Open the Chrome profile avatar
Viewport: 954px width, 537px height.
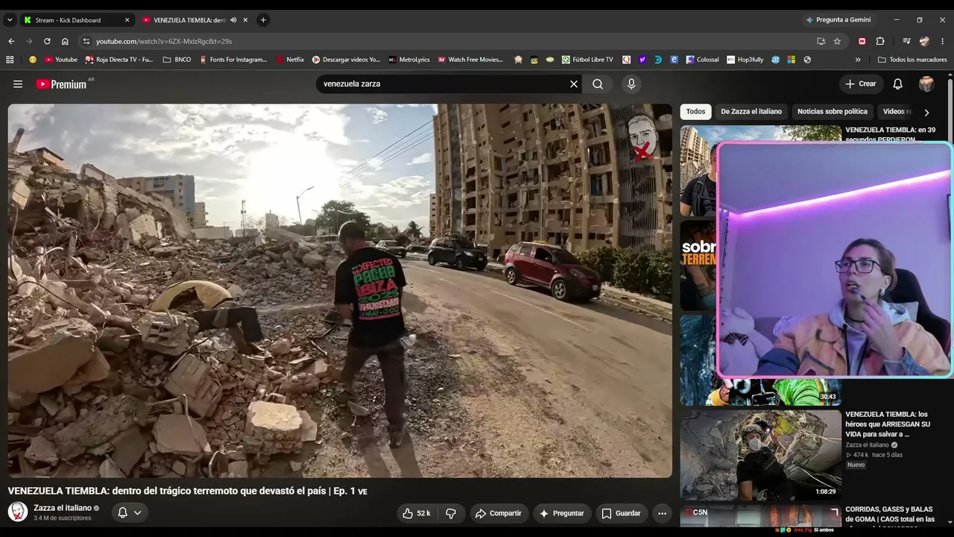tap(925, 41)
